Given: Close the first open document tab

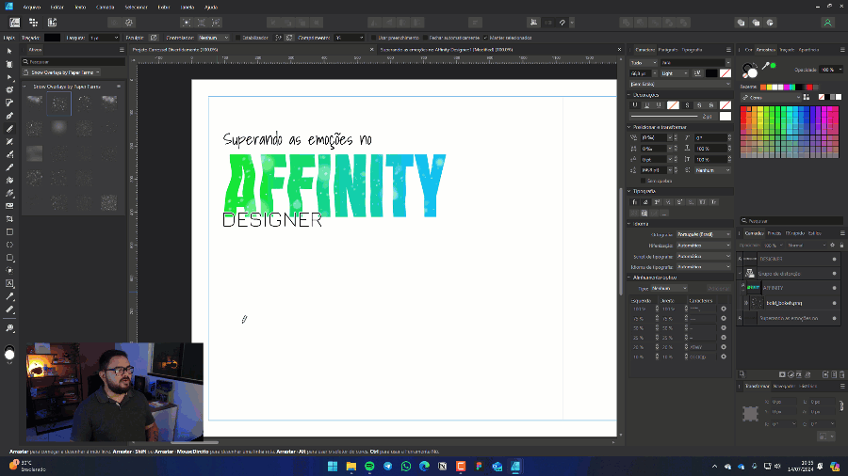Looking at the screenshot, I should coord(371,50).
